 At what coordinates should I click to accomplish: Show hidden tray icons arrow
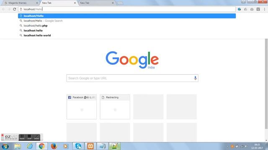pyautogui.click(x=227, y=146)
